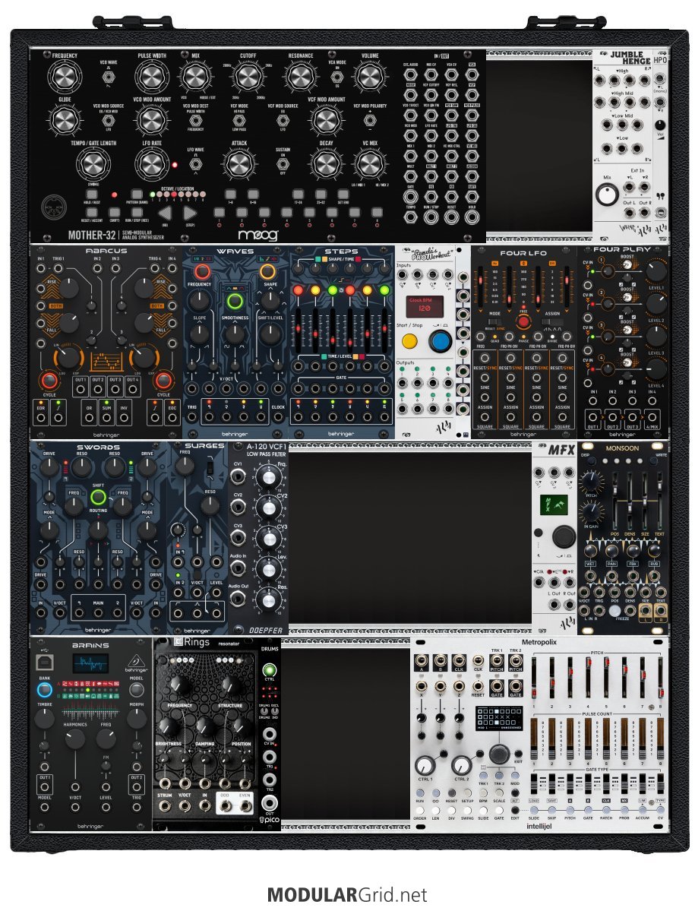Click the Mother-32 Decay knob
This screenshot has height=911, width=695.
[327, 164]
